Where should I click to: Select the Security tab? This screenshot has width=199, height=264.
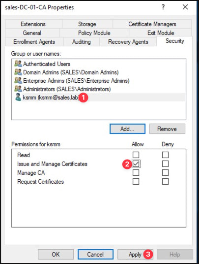click(x=174, y=41)
